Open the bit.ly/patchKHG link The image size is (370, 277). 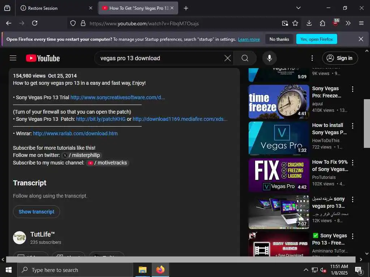[101, 119]
